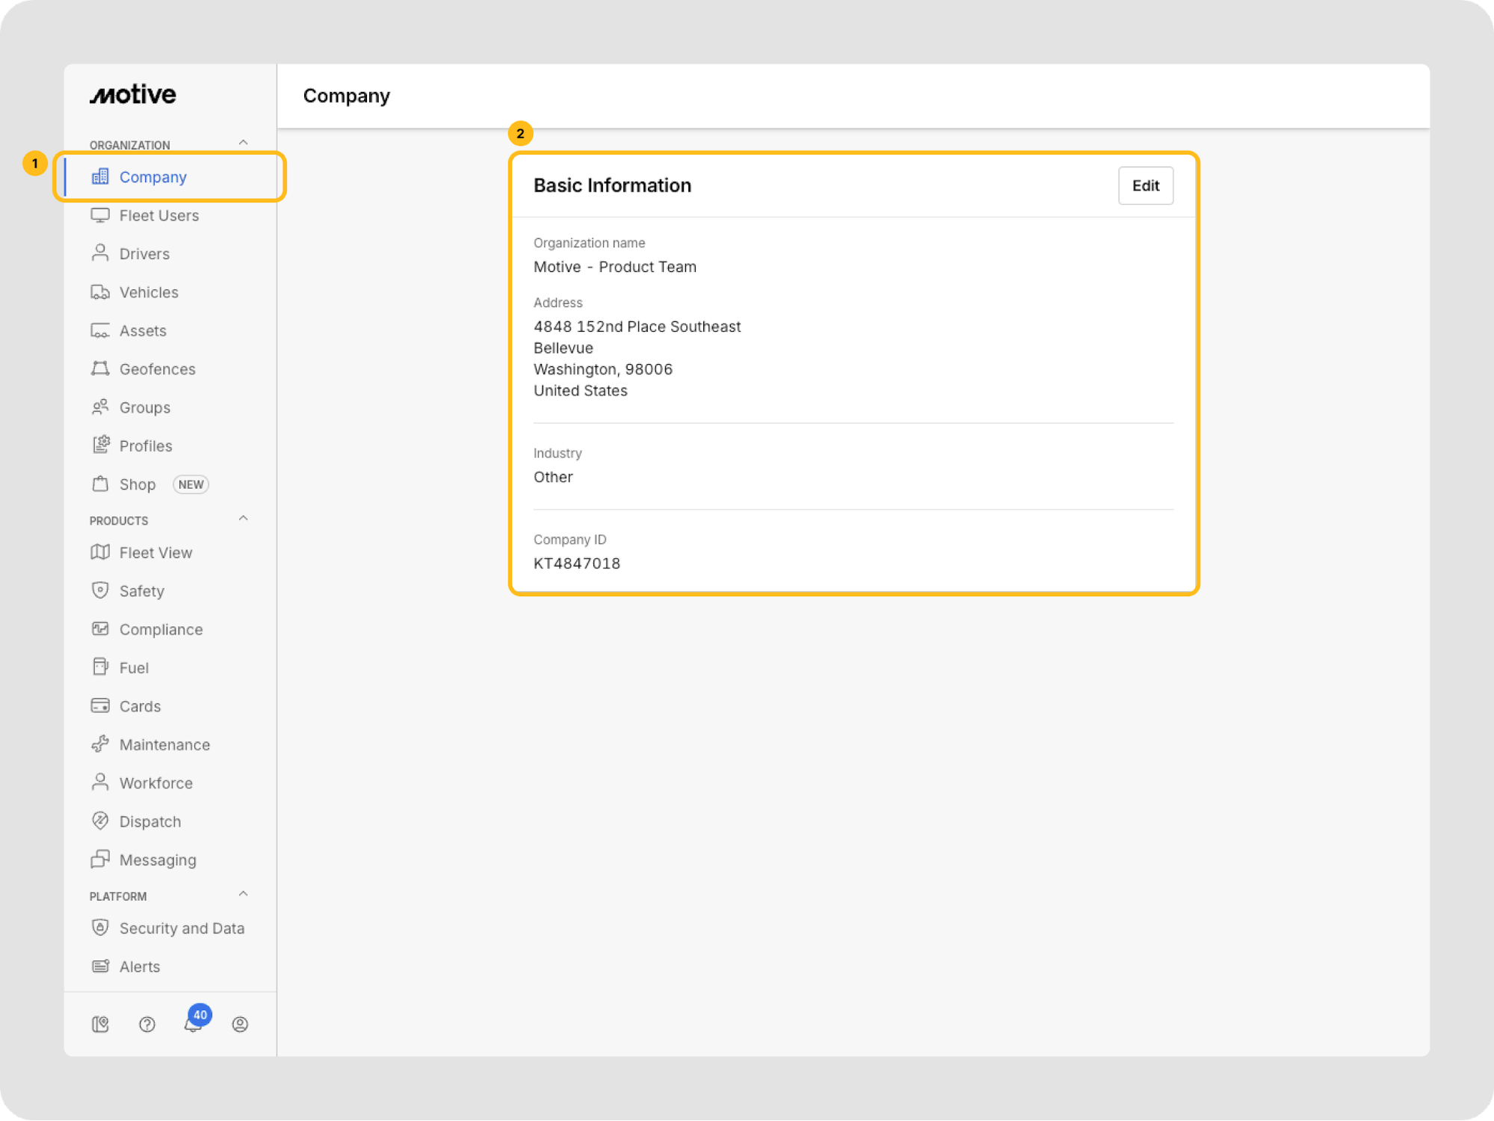Click the Vehicles truck icon
Image resolution: width=1494 pixels, height=1121 pixels.
pyautogui.click(x=100, y=292)
